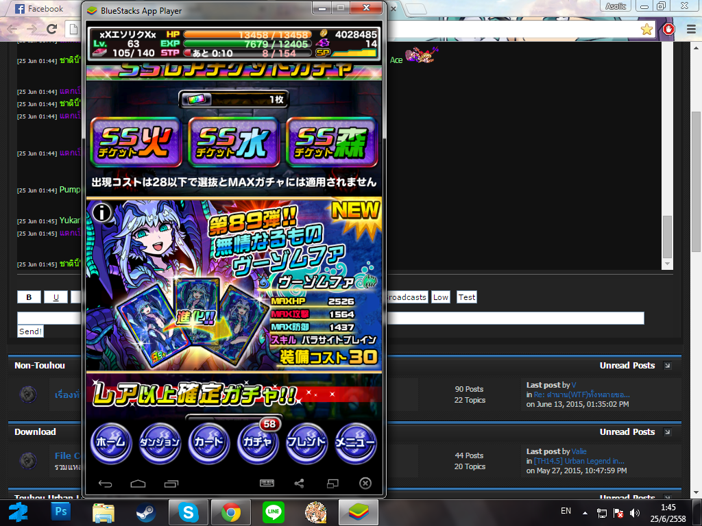Open the Chrome hamburger menu
Image resolution: width=702 pixels, height=526 pixels.
click(691, 29)
